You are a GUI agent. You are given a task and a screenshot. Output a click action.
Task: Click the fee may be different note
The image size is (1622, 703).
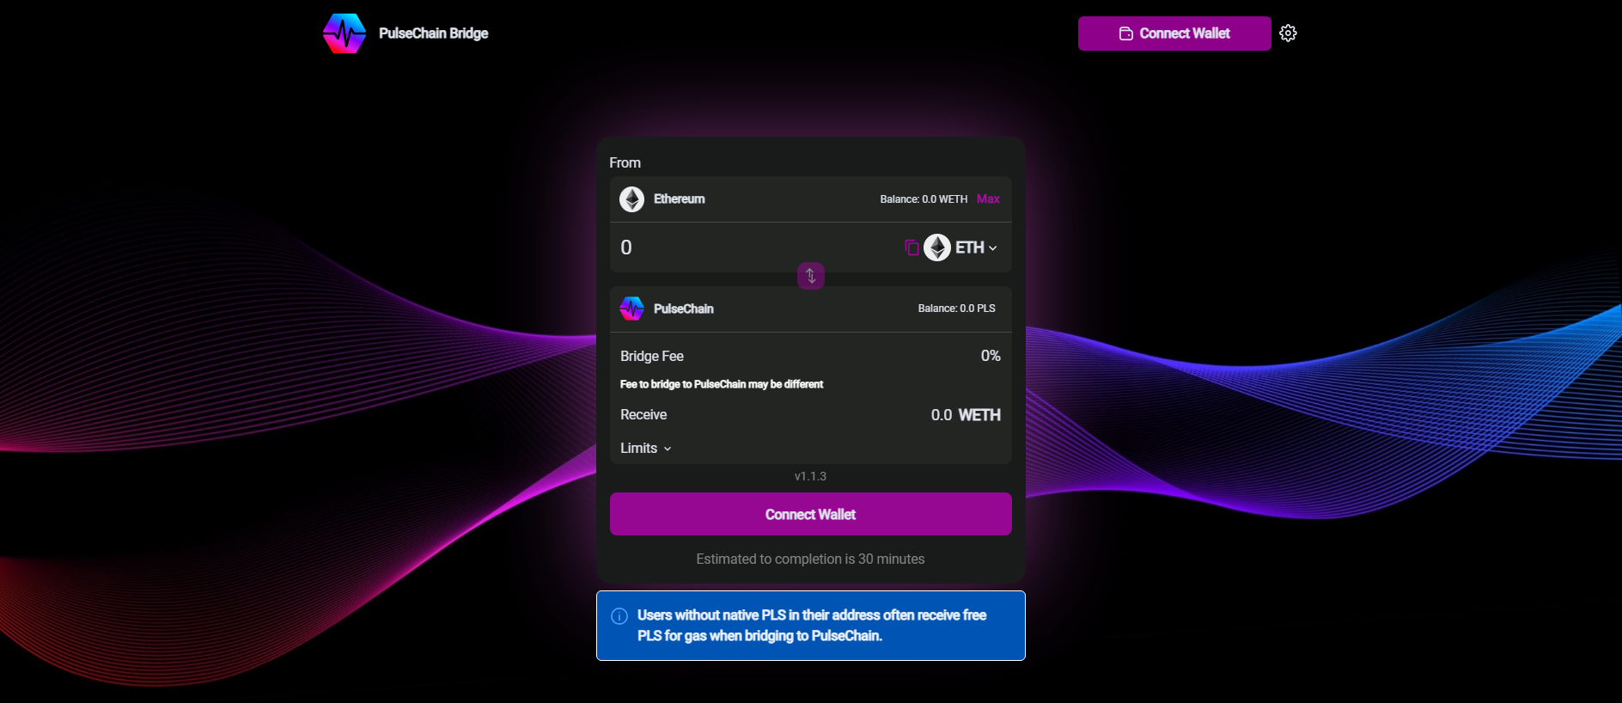pos(722,384)
